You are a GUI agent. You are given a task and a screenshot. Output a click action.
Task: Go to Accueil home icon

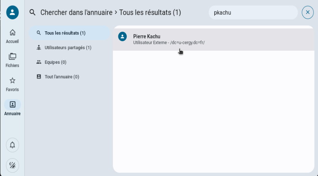click(x=12, y=33)
